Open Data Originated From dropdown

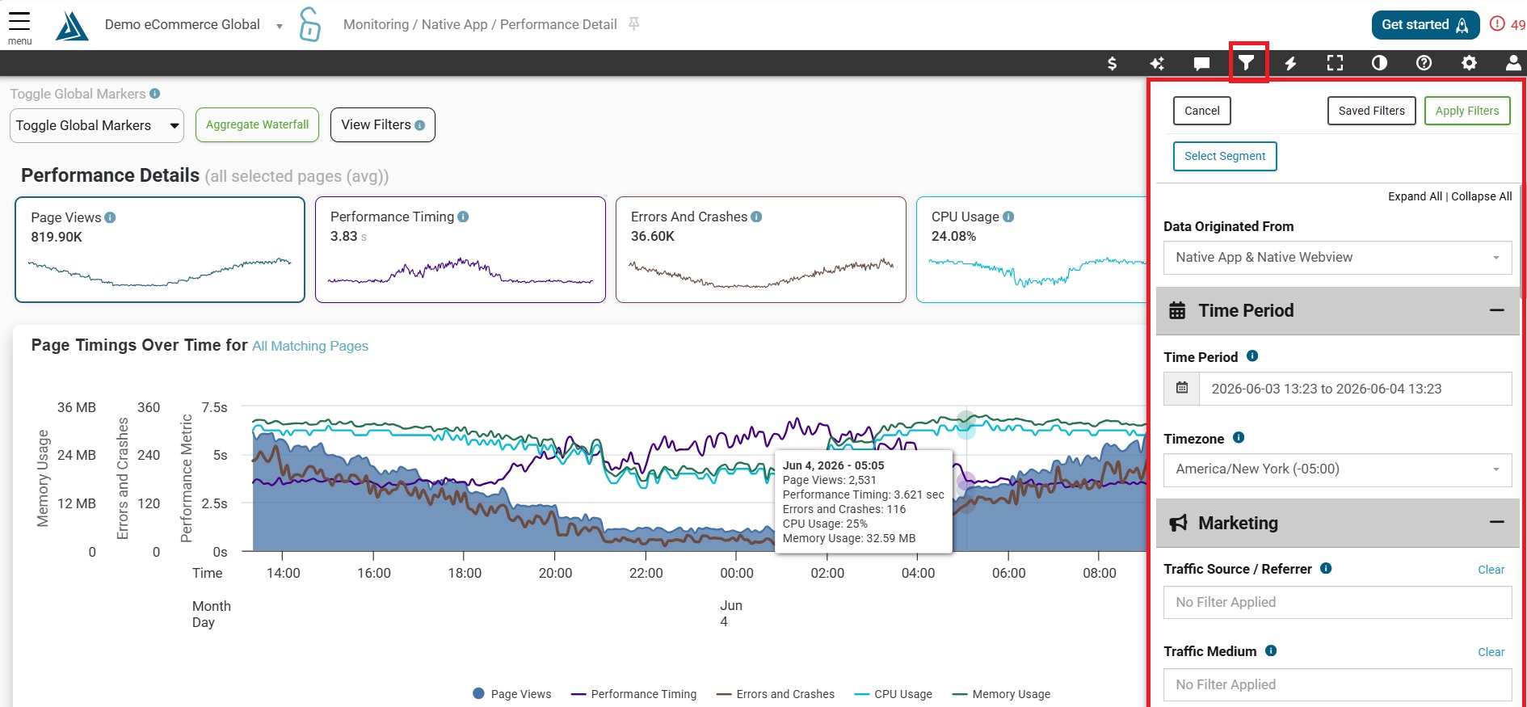(x=1337, y=258)
